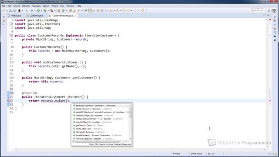Click the Next Annotation toolbar icon
279x157 pixels.
[x=111, y=10]
